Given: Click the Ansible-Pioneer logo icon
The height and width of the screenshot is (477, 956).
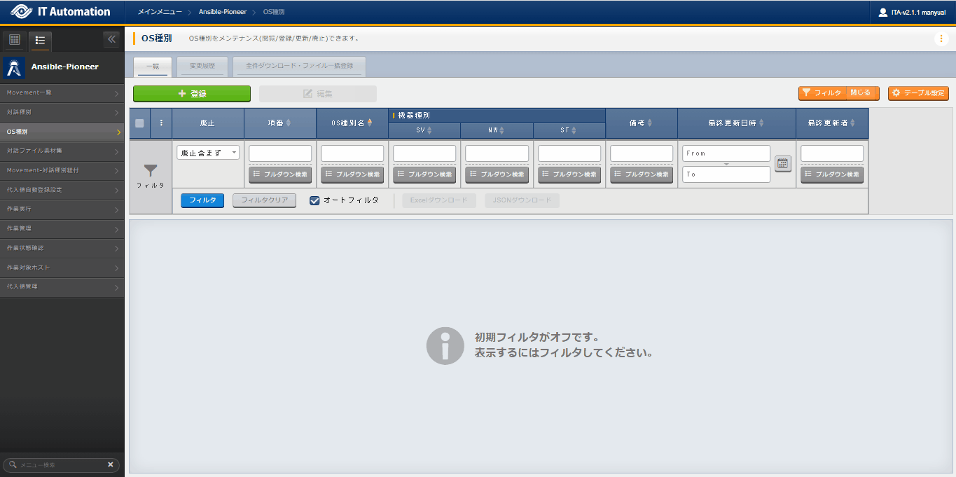Looking at the screenshot, I should pyautogui.click(x=13, y=68).
